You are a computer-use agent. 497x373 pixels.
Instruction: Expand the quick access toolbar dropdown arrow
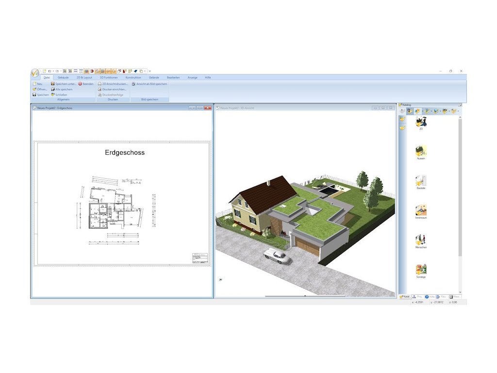coord(149,71)
